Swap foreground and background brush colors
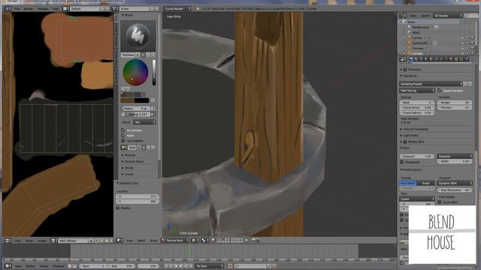 coord(153,100)
